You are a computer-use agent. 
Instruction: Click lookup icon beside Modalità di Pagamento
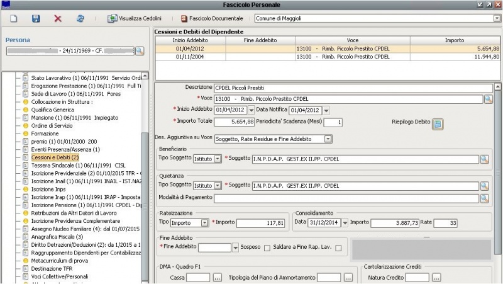pyautogui.click(x=484, y=198)
